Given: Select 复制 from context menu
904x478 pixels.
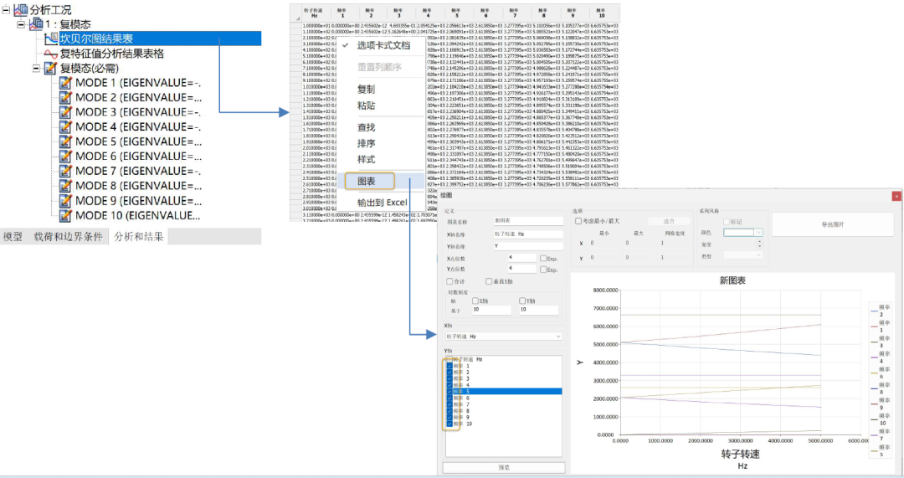Looking at the screenshot, I should [x=366, y=89].
